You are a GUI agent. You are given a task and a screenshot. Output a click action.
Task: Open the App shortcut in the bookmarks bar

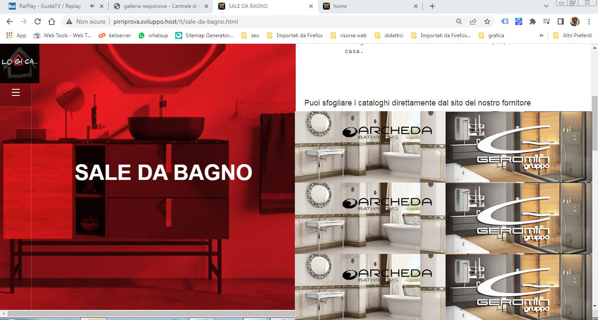(x=16, y=35)
